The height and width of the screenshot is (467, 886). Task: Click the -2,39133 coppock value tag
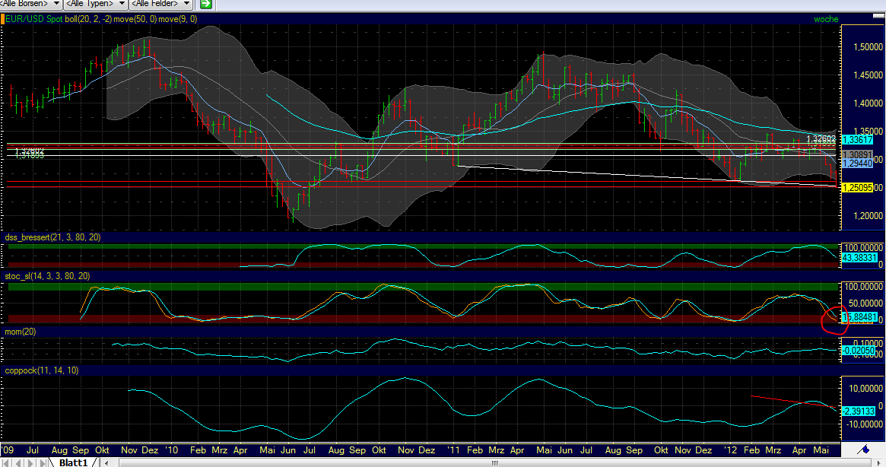[859, 411]
